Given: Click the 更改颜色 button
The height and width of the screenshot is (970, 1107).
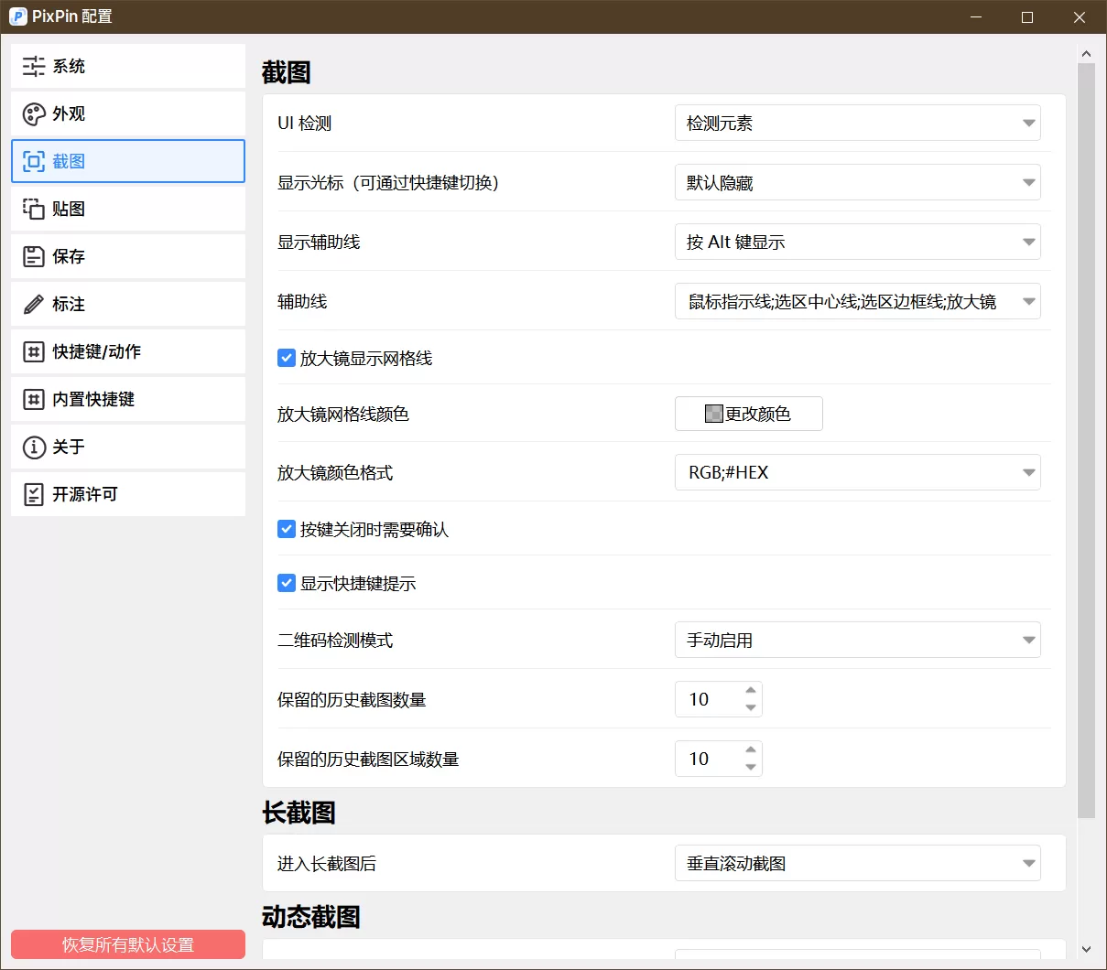Looking at the screenshot, I should click(x=748, y=413).
